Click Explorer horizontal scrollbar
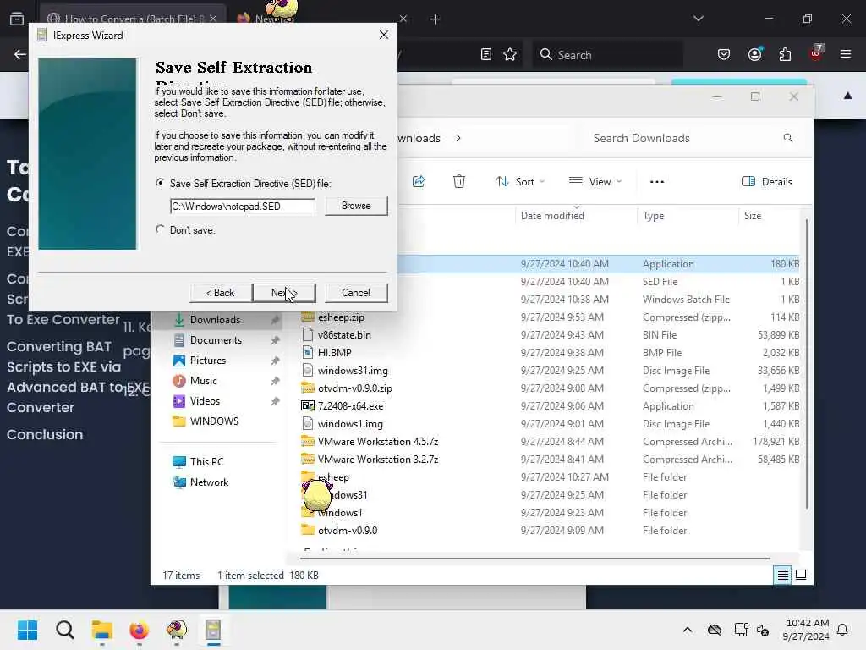This screenshot has width=866, height=650. (534, 559)
